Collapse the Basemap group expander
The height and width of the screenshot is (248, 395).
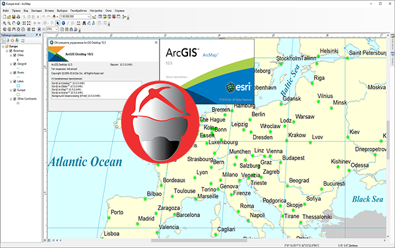click(x=7, y=51)
